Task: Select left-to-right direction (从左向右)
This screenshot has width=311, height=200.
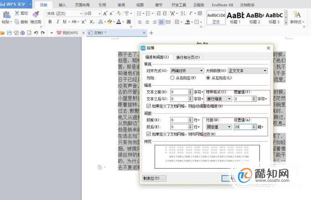Action: (208, 78)
